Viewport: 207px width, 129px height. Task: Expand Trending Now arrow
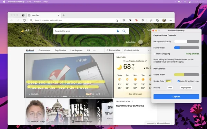pyautogui.click(x=132, y=101)
